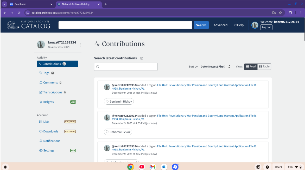This screenshot has height=171, width=305.
Task: Open Gmail from the taskbar shelf
Action: 153,167
